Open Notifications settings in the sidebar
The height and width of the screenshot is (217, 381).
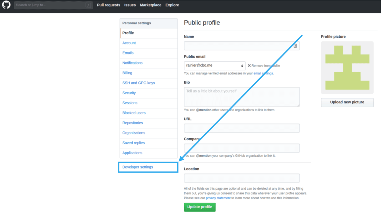pyautogui.click(x=149, y=63)
